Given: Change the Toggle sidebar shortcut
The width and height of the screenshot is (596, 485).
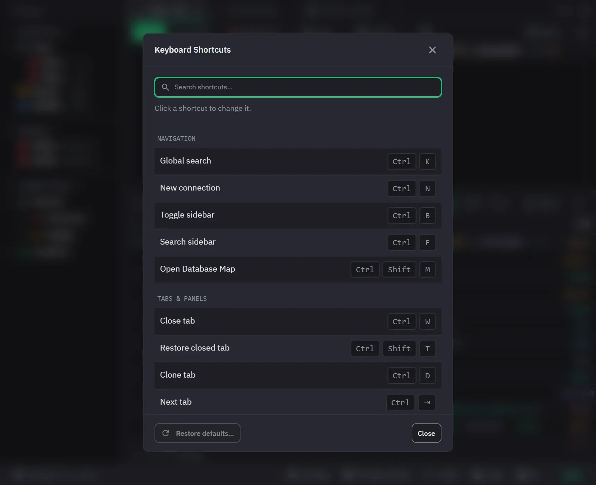Looking at the screenshot, I should (x=298, y=215).
